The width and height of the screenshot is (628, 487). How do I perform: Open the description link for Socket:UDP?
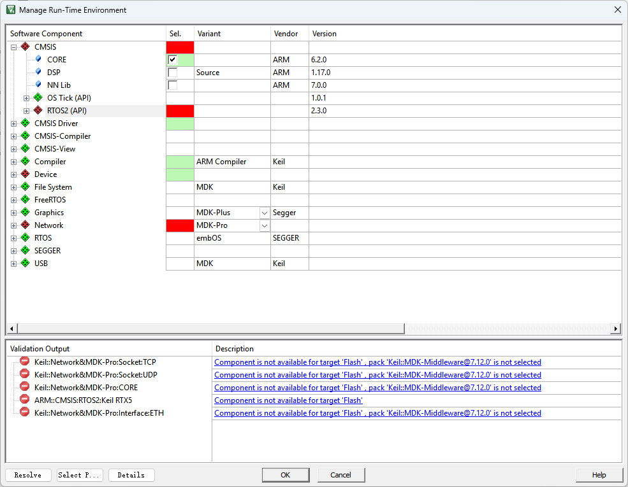tap(377, 375)
